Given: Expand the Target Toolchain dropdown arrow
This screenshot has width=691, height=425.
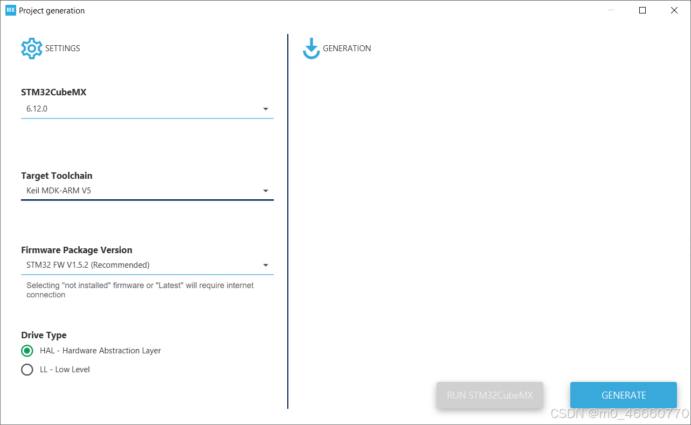Looking at the screenshot, I should coord(266,191).
